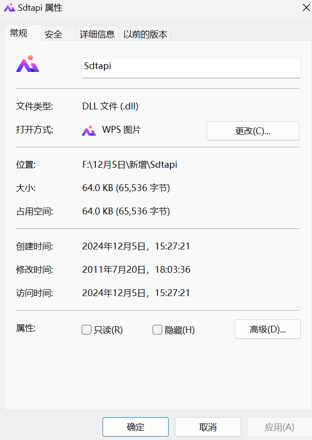This screenshot has width=312, height=440.
Task: Click the 更改(C)... button
Action: [253, 131]
